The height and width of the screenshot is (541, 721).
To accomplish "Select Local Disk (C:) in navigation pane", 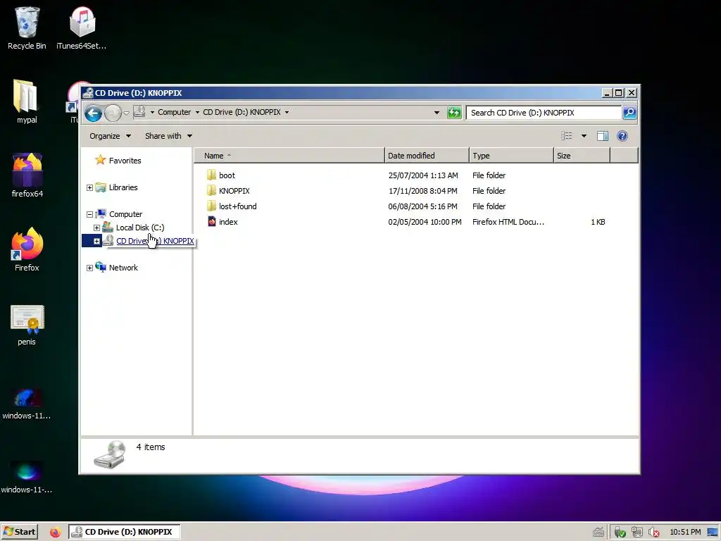I will click(140, 228).
